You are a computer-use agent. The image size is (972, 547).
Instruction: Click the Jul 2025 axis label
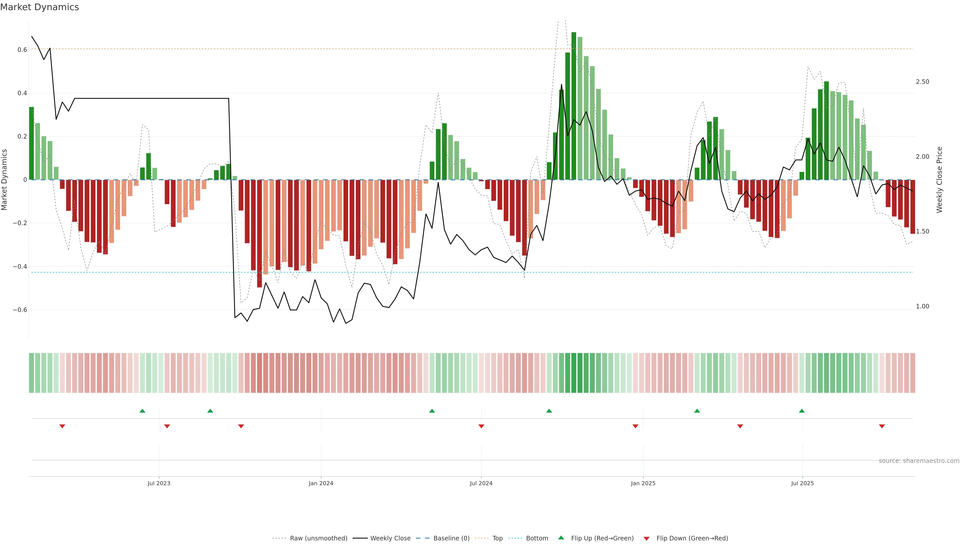(802, 483)
